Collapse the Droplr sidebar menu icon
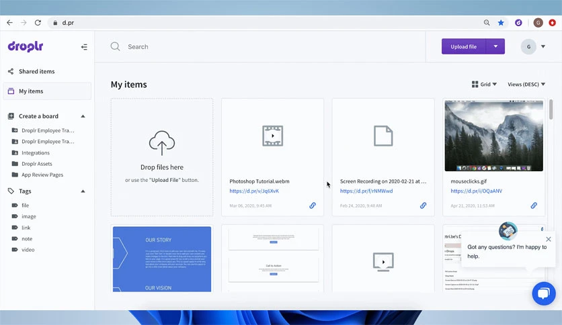Viewport: 562px width, 325px height. pyautogui.click(x=84, y=47)
